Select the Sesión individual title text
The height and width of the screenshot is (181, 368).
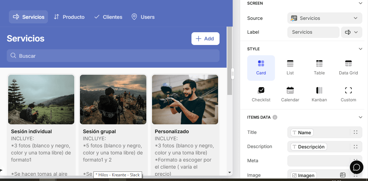(x=32, y=131)
